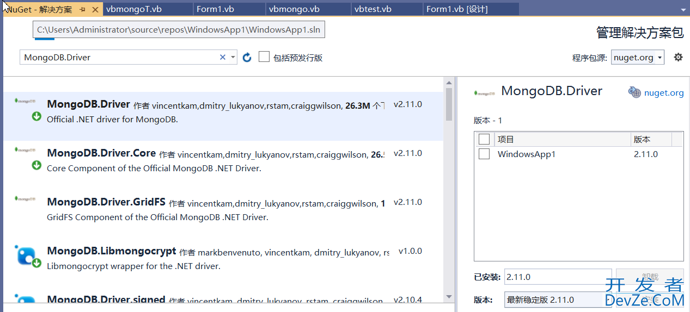This screenshot has width=690, height=312.
Task: Sort by the 项目 column header
Action: tap(563, 140)
